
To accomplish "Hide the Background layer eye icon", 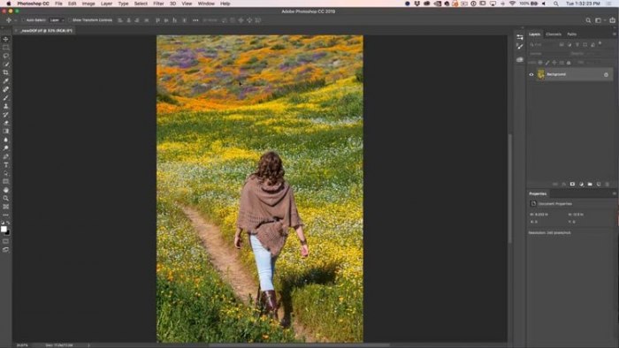I will tap(531, 74).
